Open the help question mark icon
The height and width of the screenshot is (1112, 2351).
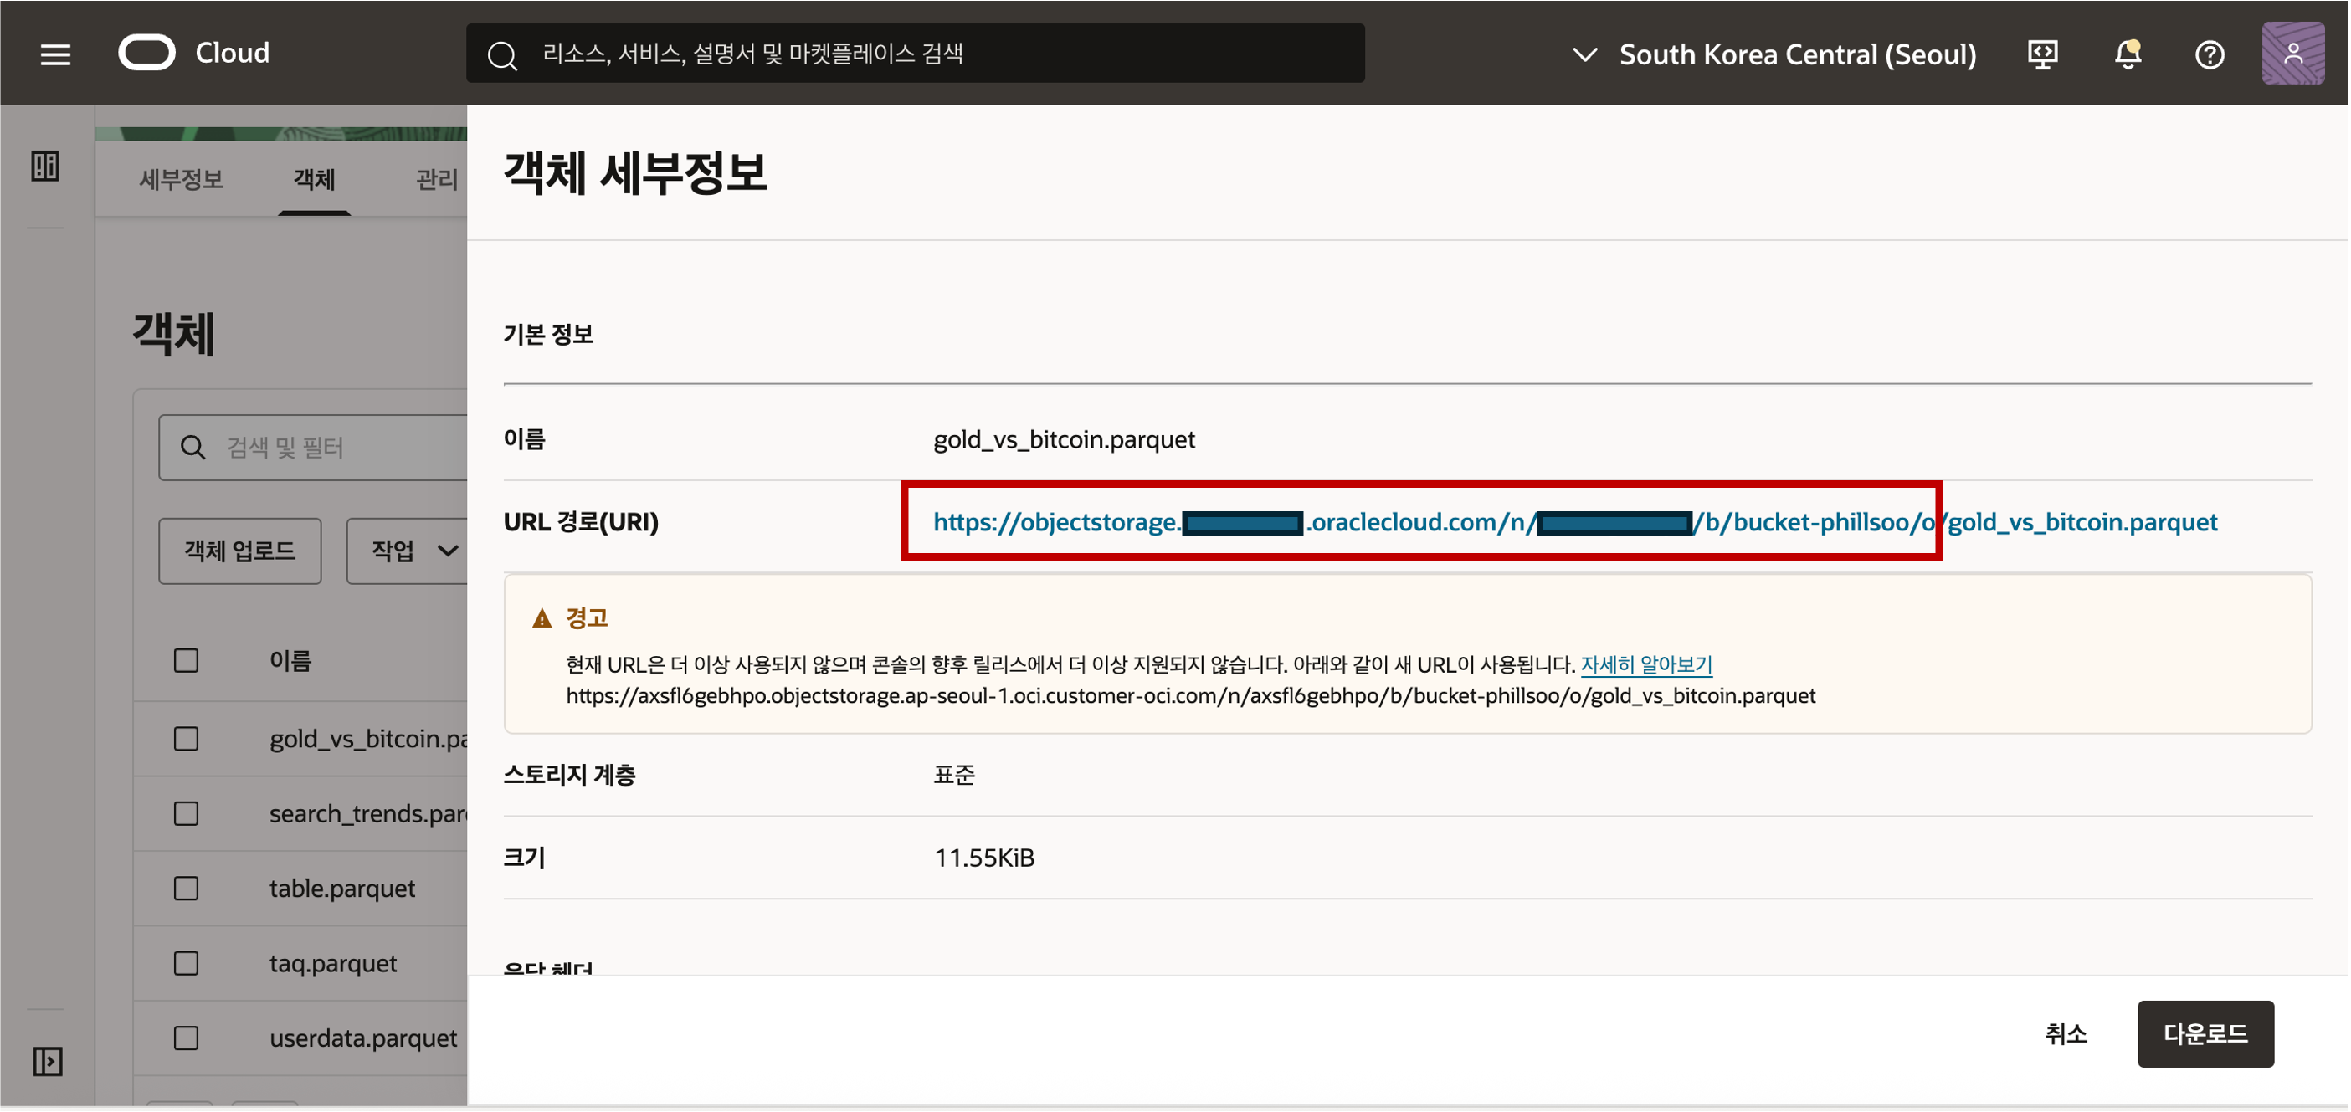tap(2210, 54)
